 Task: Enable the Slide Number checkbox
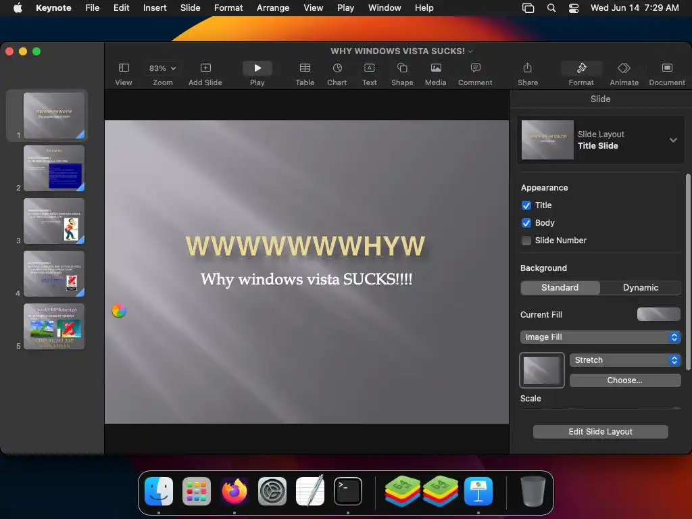point(526,241)
